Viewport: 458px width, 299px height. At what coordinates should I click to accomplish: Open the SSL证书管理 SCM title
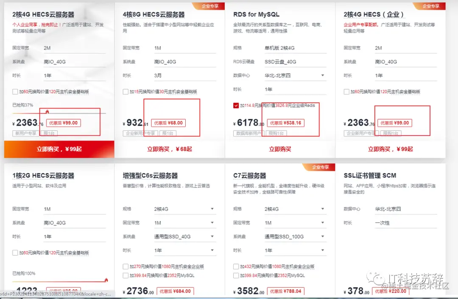click(370, 176)
